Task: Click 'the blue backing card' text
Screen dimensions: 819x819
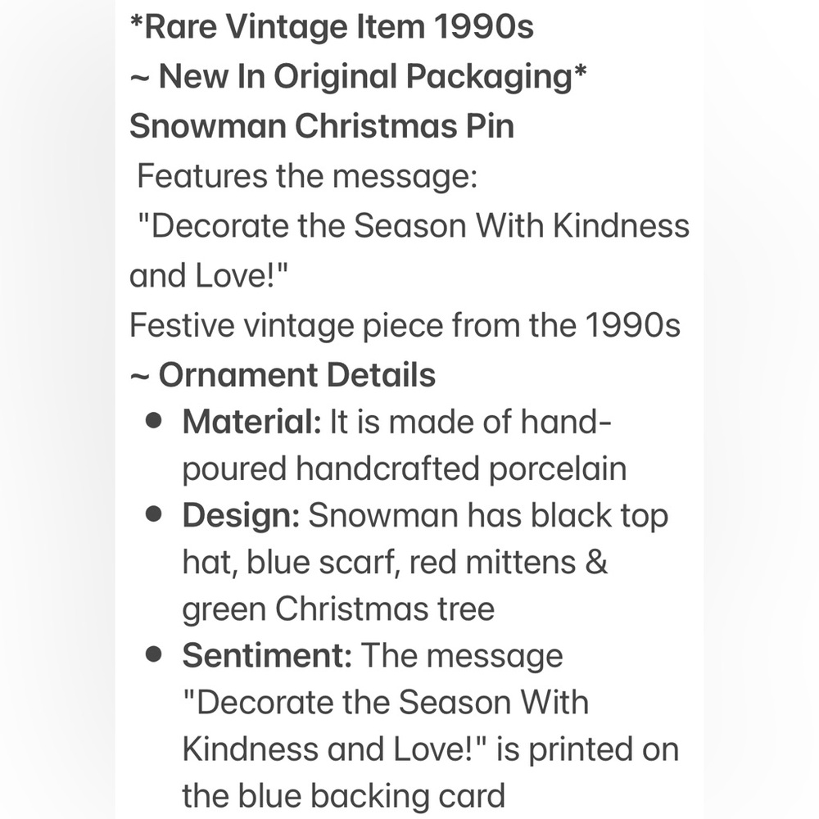Action: pos(344,796)
